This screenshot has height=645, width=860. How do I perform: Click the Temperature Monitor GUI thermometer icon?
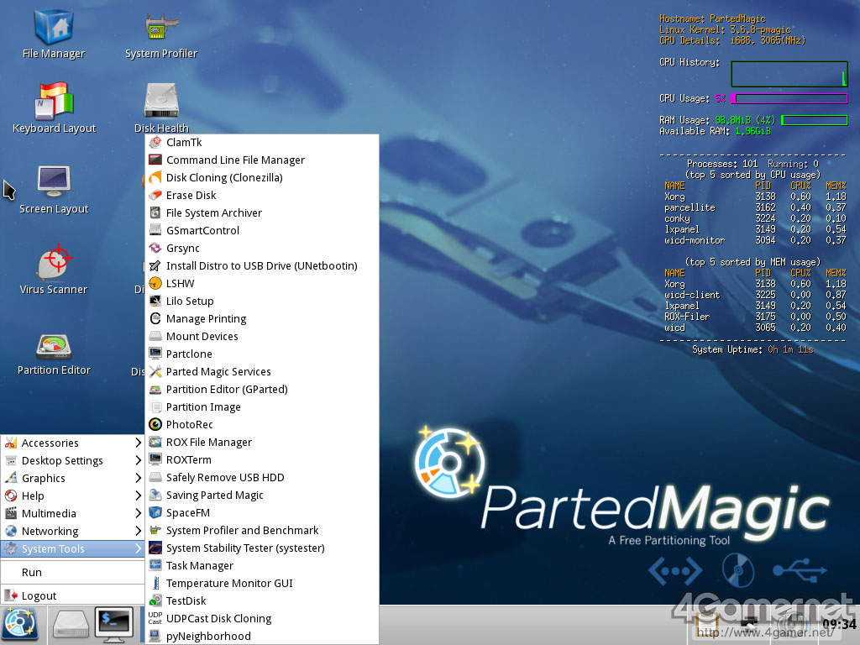(155, 583)
